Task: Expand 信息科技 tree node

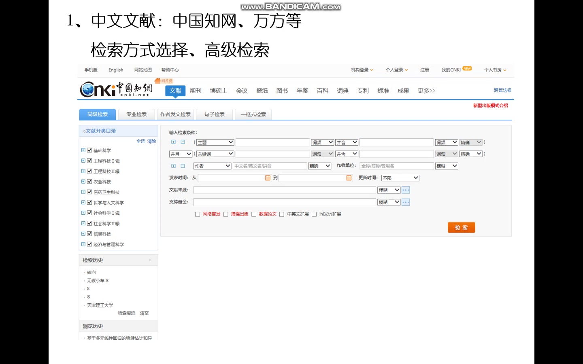Action: (83, 234)
